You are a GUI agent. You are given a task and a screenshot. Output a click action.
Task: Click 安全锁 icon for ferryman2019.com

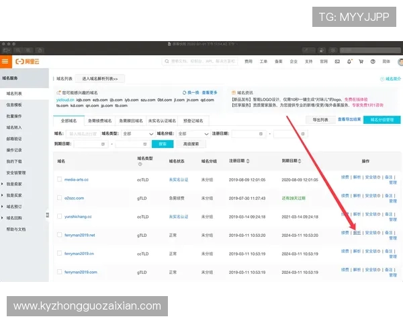point(379,270)
